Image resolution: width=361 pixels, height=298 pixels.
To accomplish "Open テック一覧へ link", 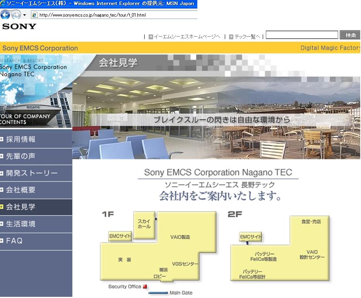I will (x=247, y=37).
